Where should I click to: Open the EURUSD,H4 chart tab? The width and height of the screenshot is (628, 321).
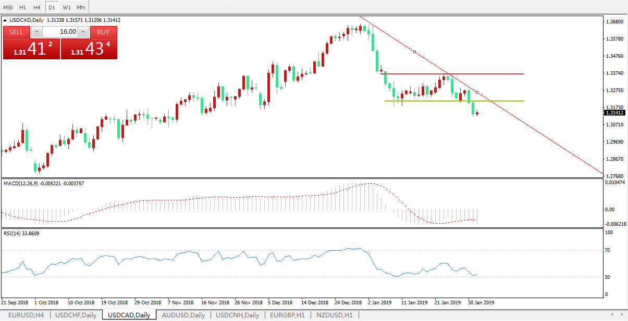[x=26, y=315]
